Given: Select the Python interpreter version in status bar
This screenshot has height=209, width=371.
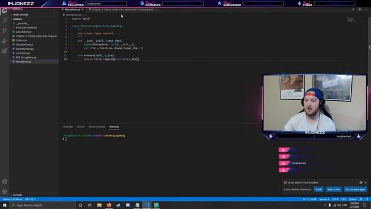Looking at the screenshot, I should pyautogui.click(x=13, y=199).
